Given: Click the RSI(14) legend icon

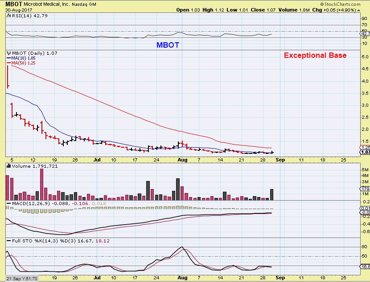Looking at the screenshot, I should click(9, 16).
